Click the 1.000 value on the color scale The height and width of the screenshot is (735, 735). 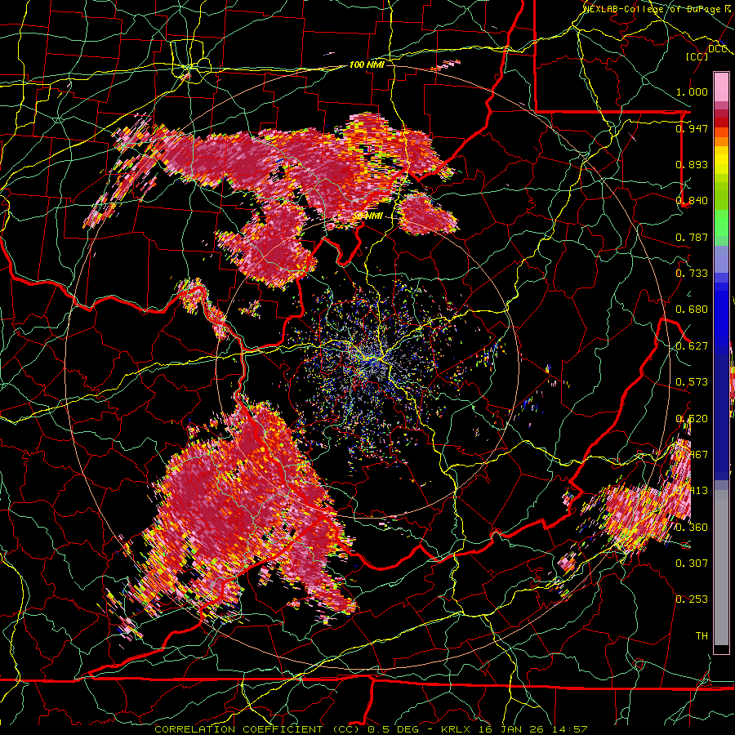pyautogui.click(x=692, y=91)
